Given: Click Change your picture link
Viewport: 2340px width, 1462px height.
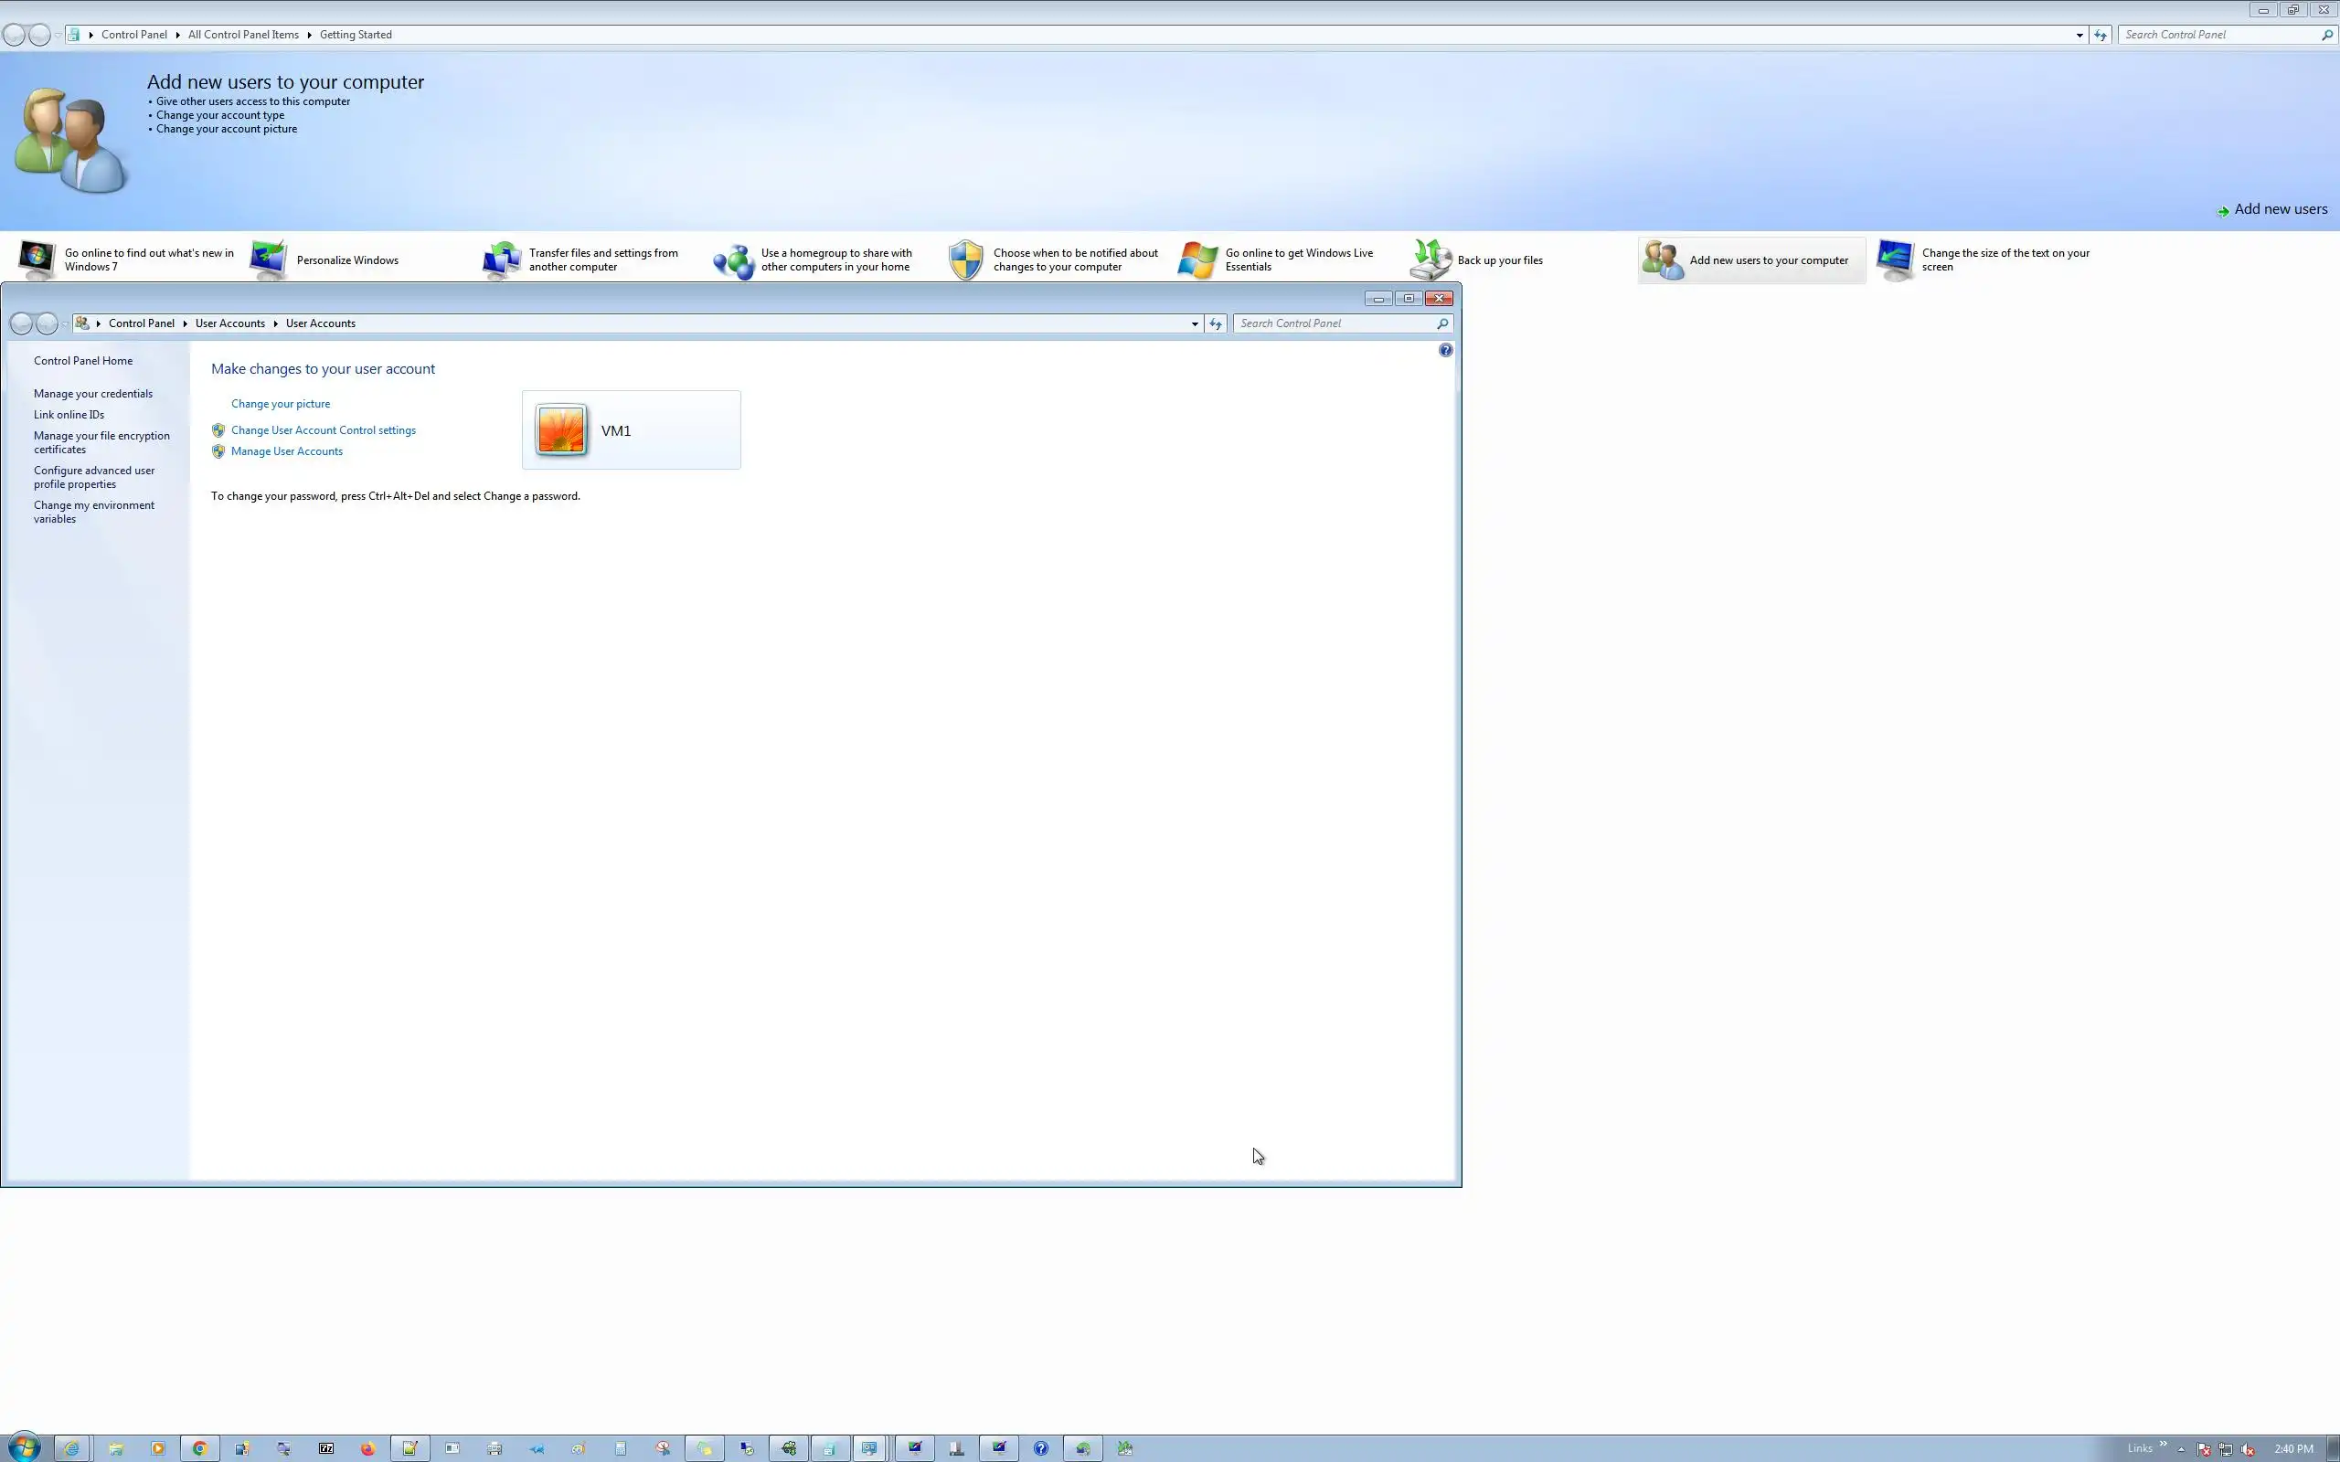Looking at the screenshot, I should point(281,404).
